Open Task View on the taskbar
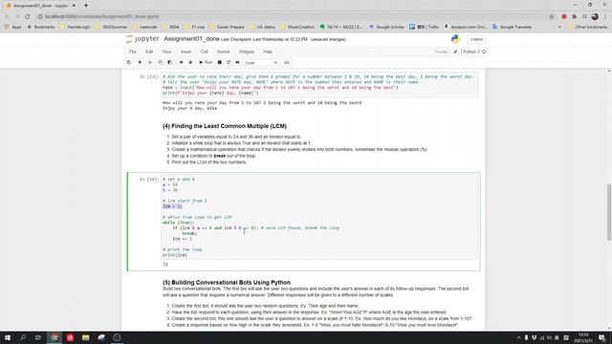612x344 pixels. 38,337
